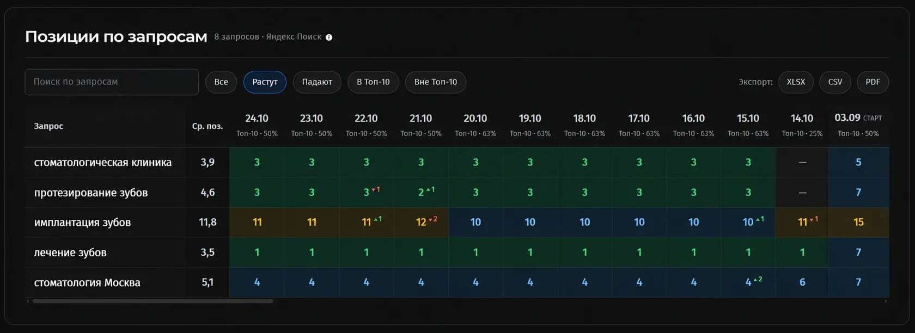Select the 24.10 date column header

click(257, 125)
